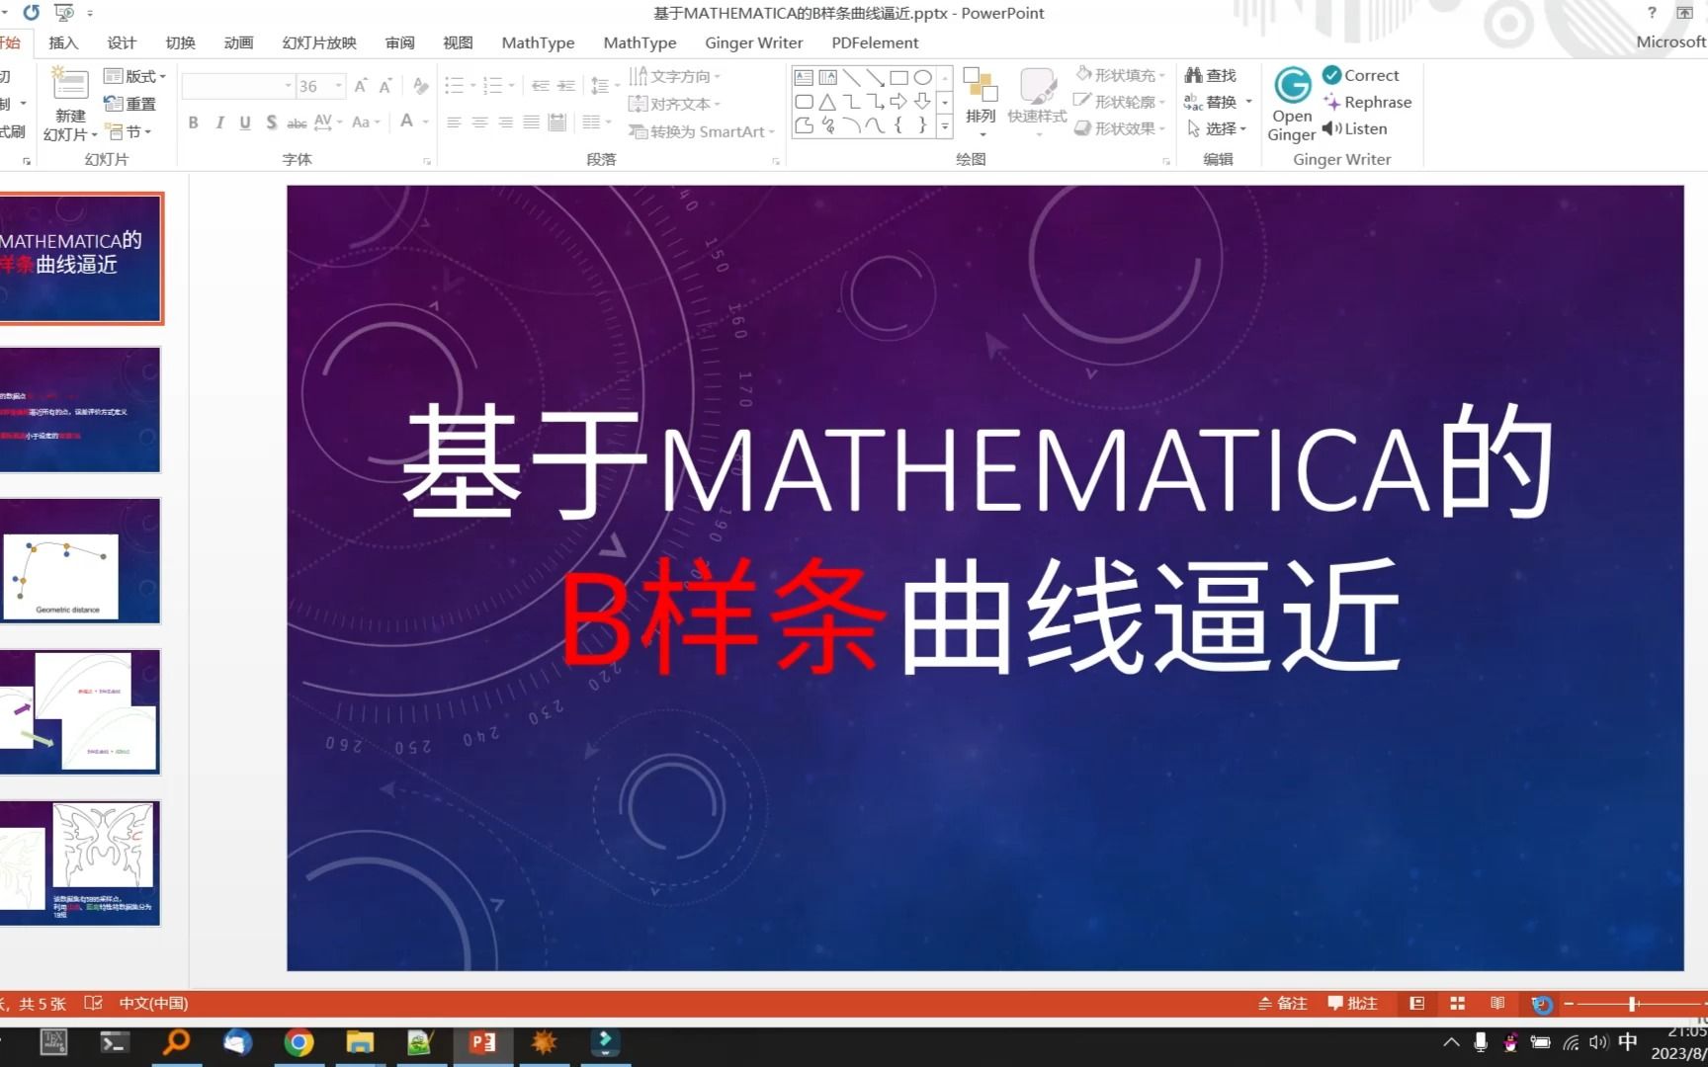1708x1067 pixels.
Task: Click Ginger Listen button
Action: [1355, 128]
